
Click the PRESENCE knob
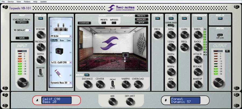41,47
